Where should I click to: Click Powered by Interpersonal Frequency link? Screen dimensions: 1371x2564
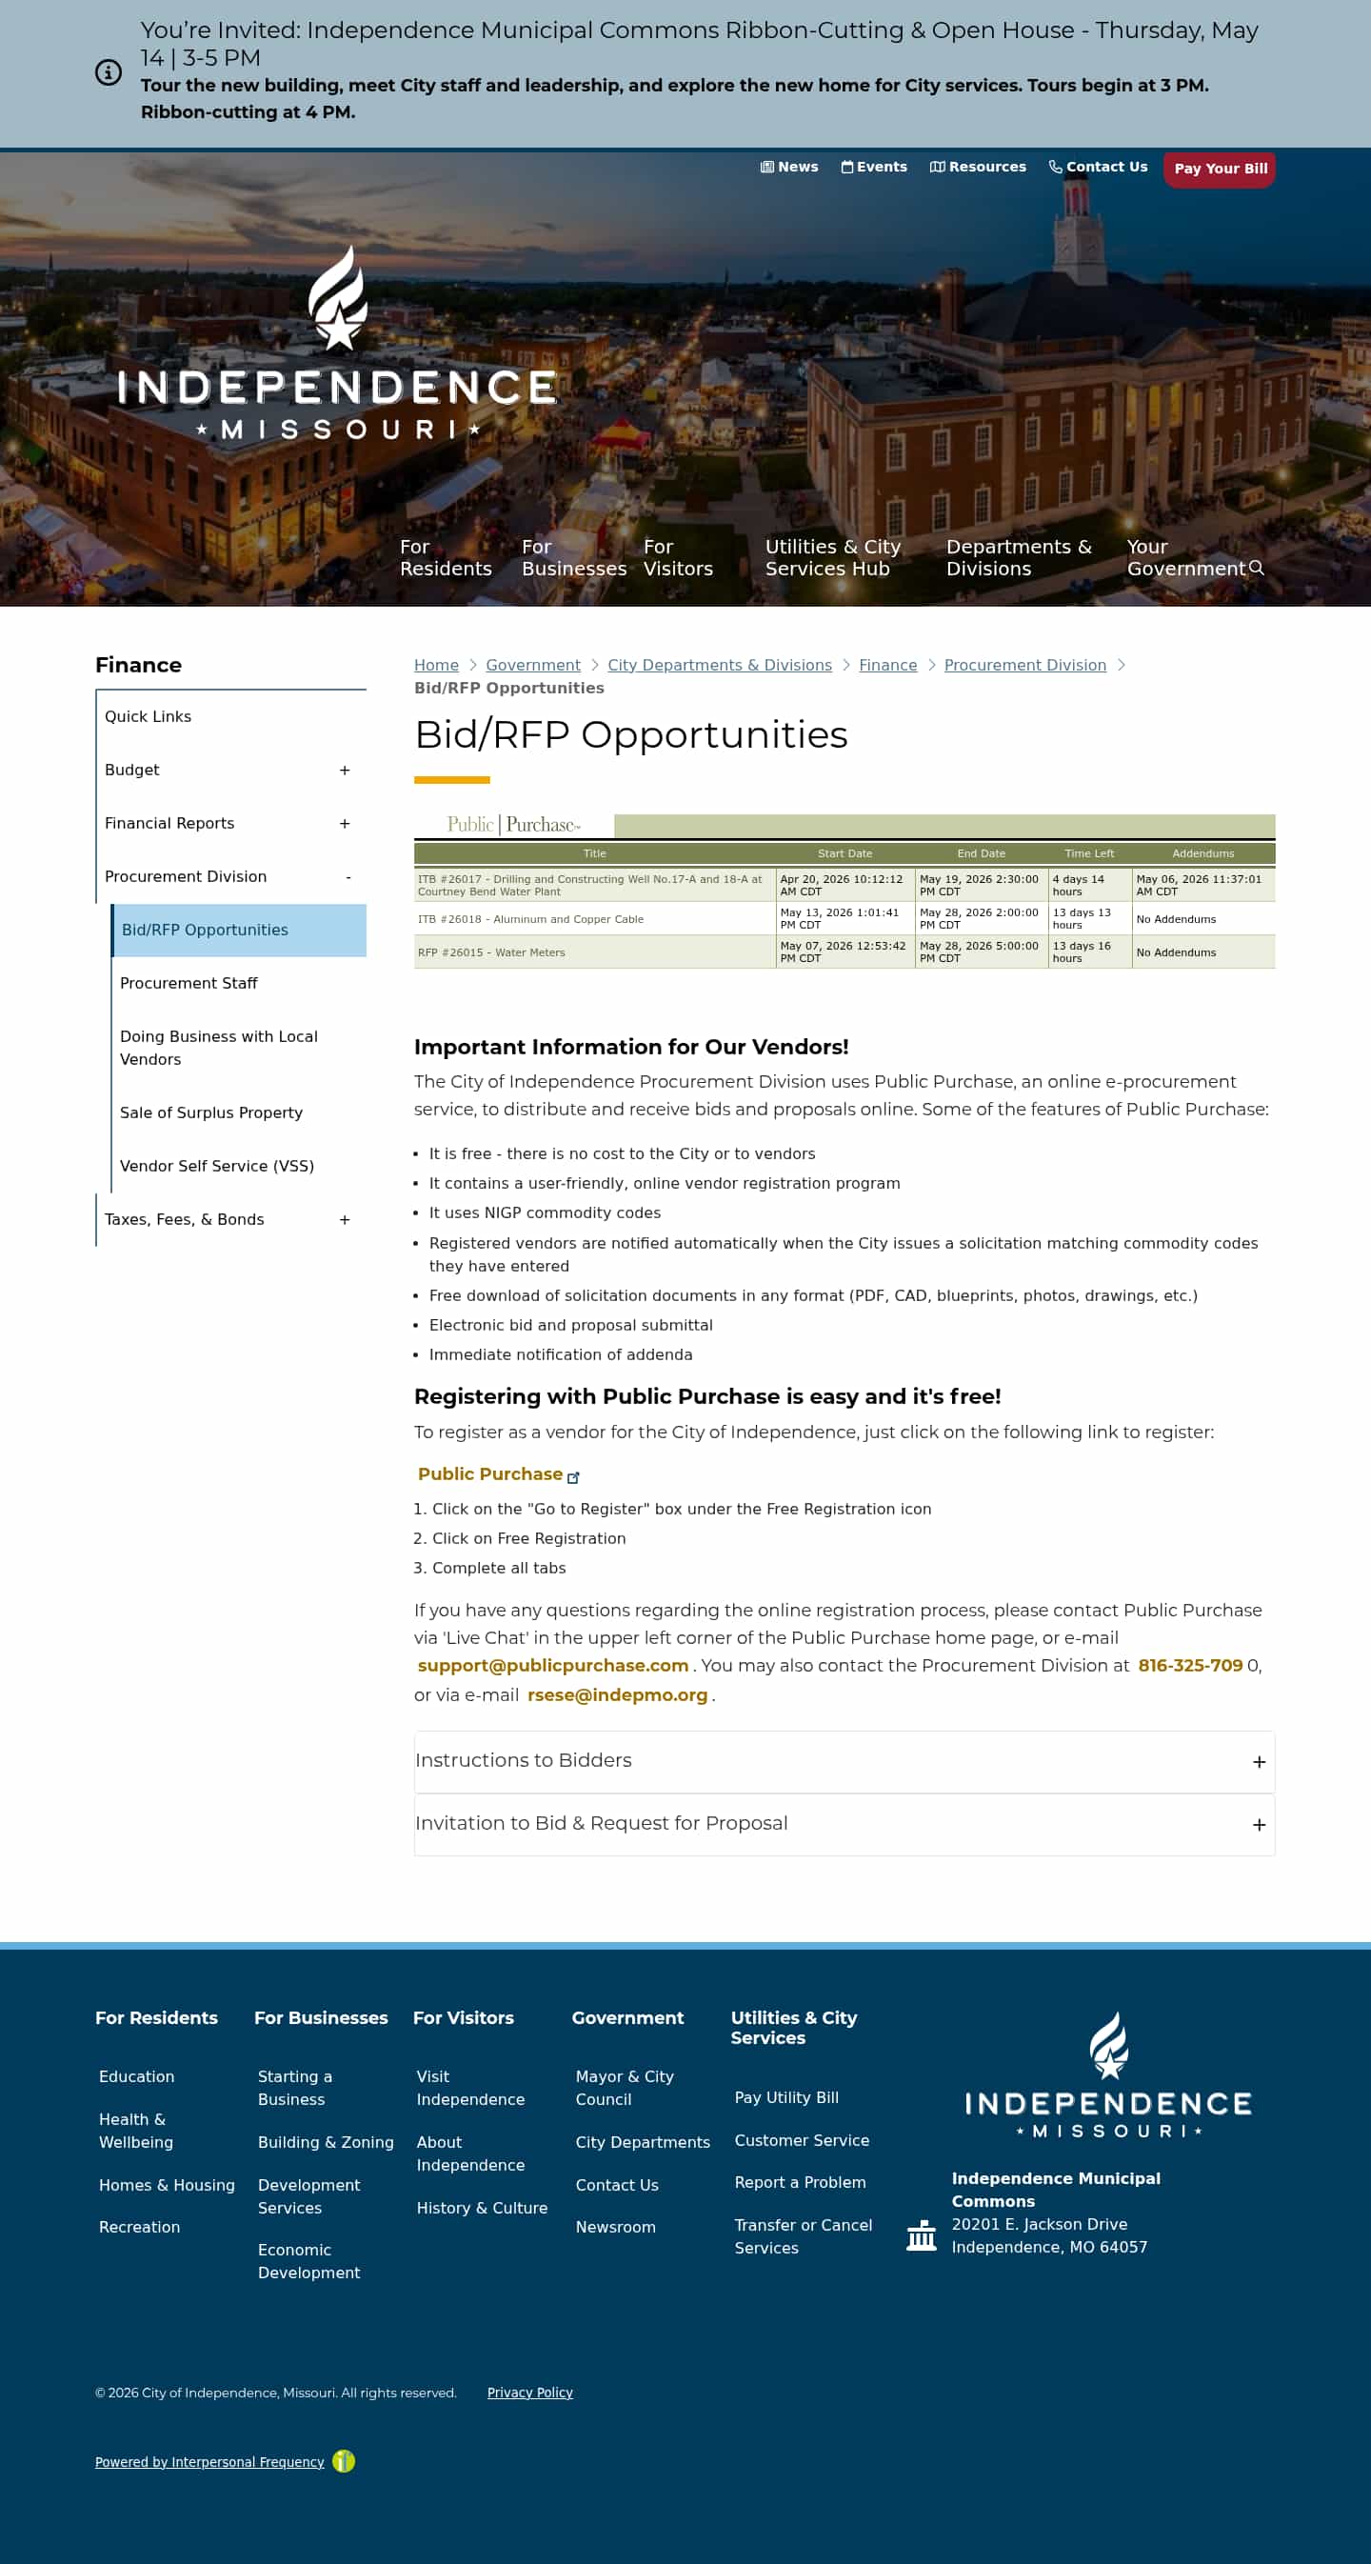(209, 2462)
